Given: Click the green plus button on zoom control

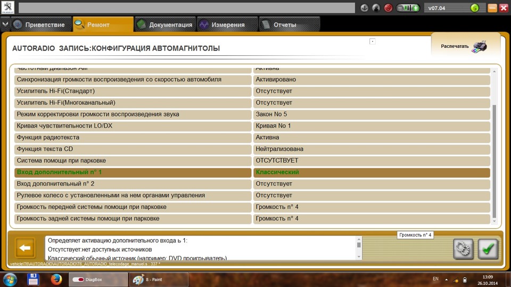Looking at the screenshot, I should 416,8.
